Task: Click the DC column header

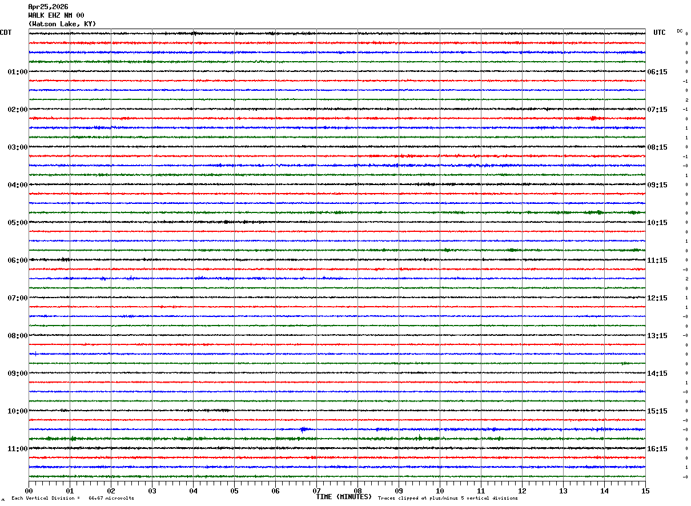Action: 680,31
